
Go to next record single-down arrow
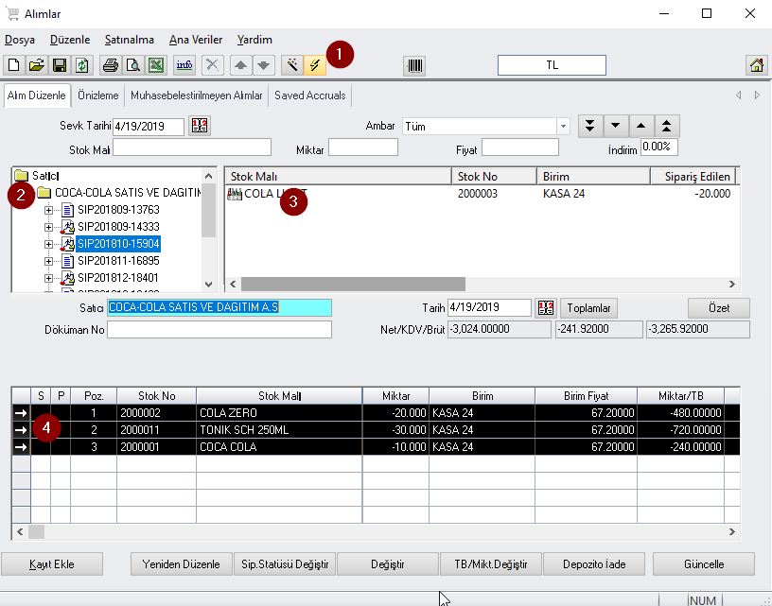coord(616,126)
